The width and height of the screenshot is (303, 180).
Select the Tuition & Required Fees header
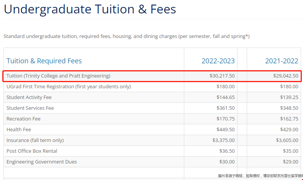click(x=44, y=61)
